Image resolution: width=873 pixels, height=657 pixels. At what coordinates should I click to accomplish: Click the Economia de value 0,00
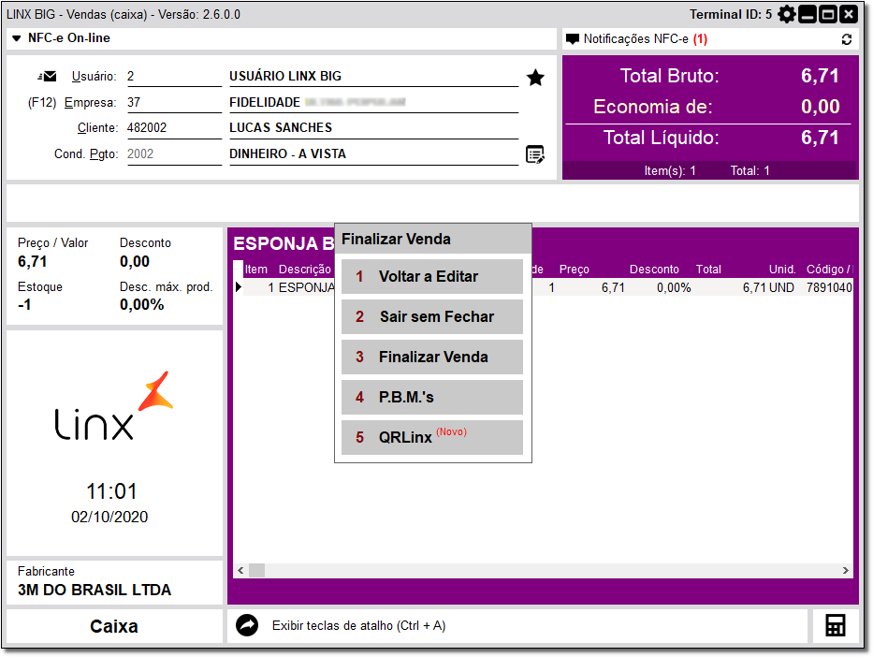820,107
